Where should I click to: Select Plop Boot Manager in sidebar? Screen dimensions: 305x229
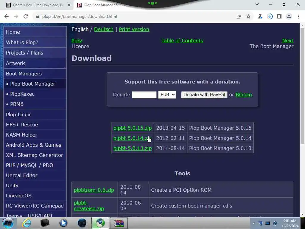pyautogui.click(x=35, y=84)
